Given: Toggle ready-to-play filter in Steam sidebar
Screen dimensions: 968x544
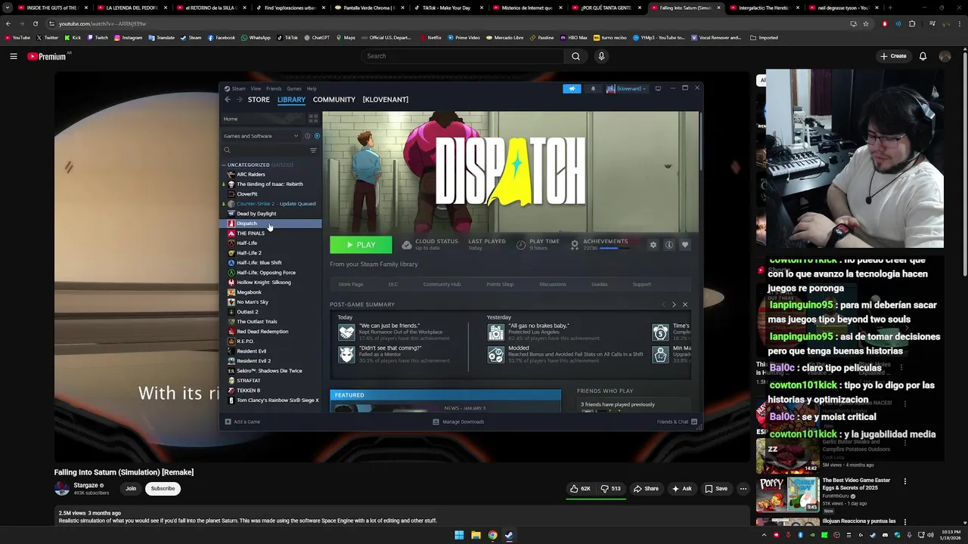Looking at the screenshot, I should [317, 136].
